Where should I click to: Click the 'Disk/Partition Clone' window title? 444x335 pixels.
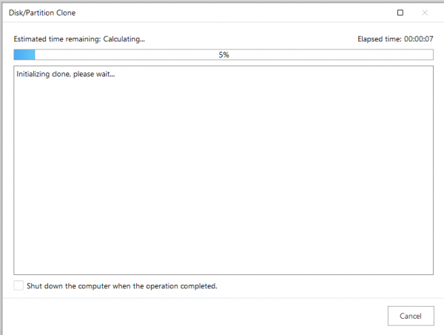click(42, 13)
